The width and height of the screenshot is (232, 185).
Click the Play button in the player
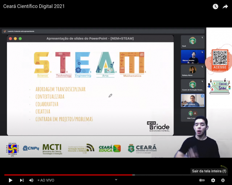(10, 180)
